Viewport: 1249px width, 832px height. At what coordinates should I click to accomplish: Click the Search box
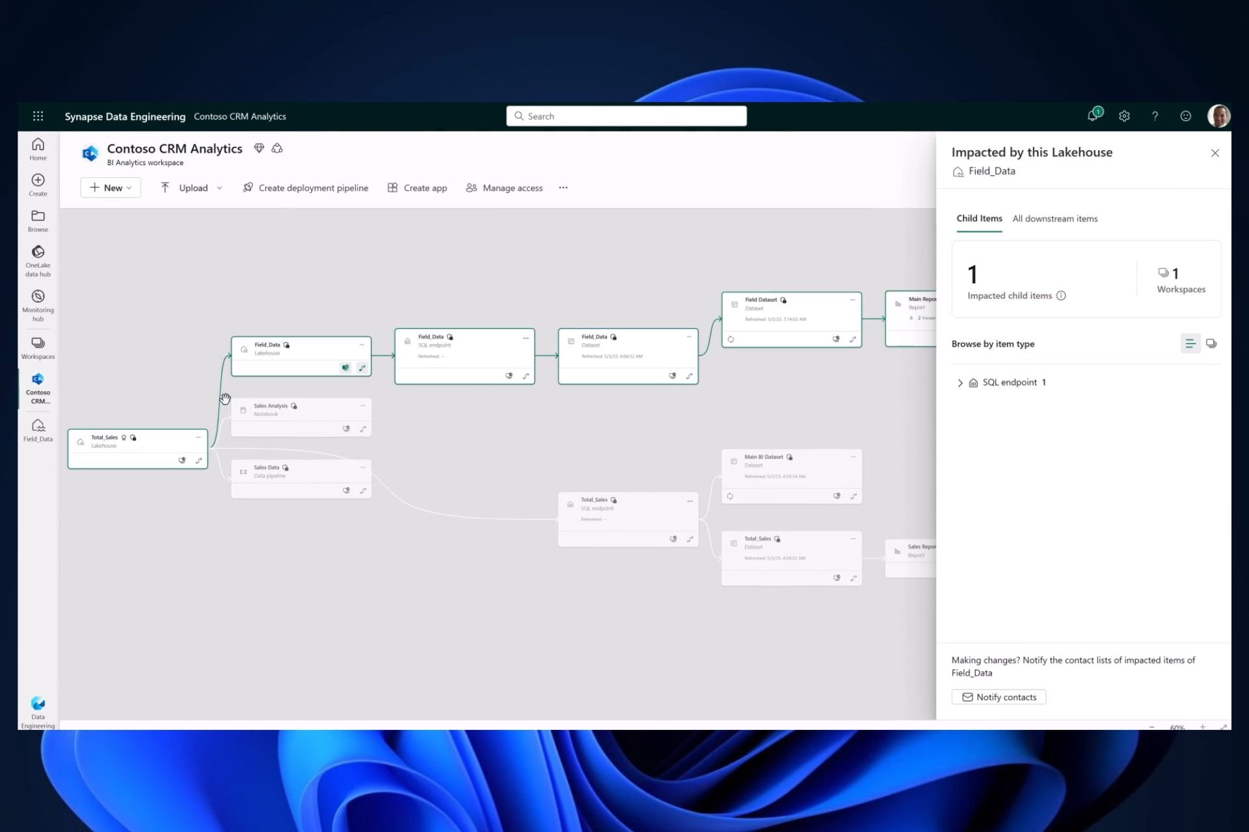(626, 116)
